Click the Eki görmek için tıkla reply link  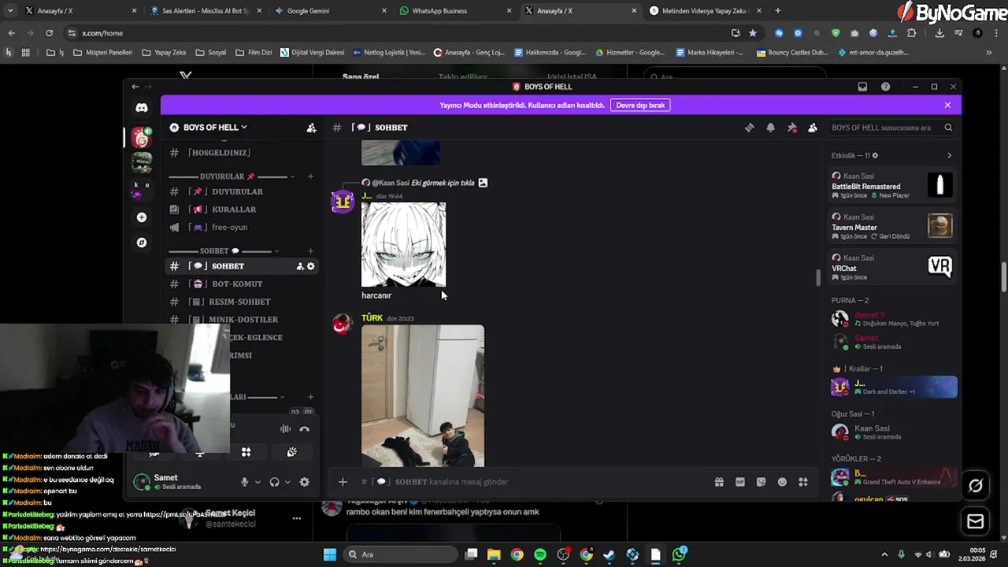tap(443, 183)
